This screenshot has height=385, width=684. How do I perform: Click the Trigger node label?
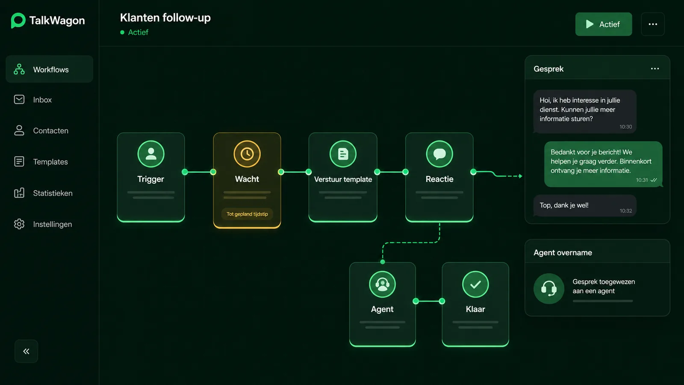pos(150,179)
